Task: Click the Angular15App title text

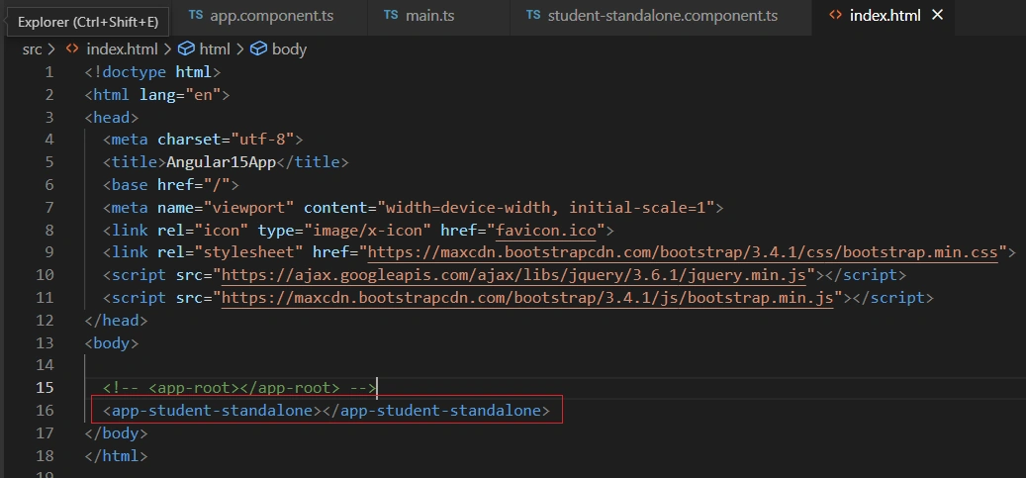Action: [222, 162]
